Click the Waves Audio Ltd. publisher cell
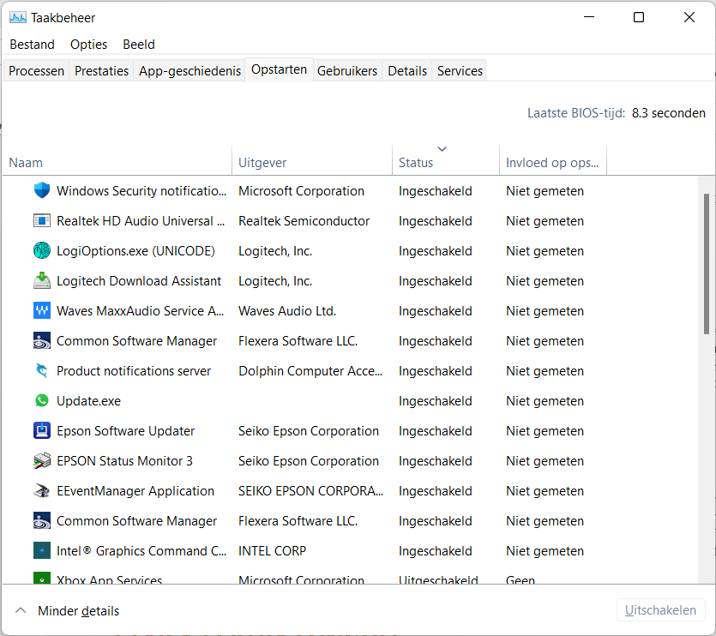This screenshot has width=716, height=636. [x=287, y=311]
